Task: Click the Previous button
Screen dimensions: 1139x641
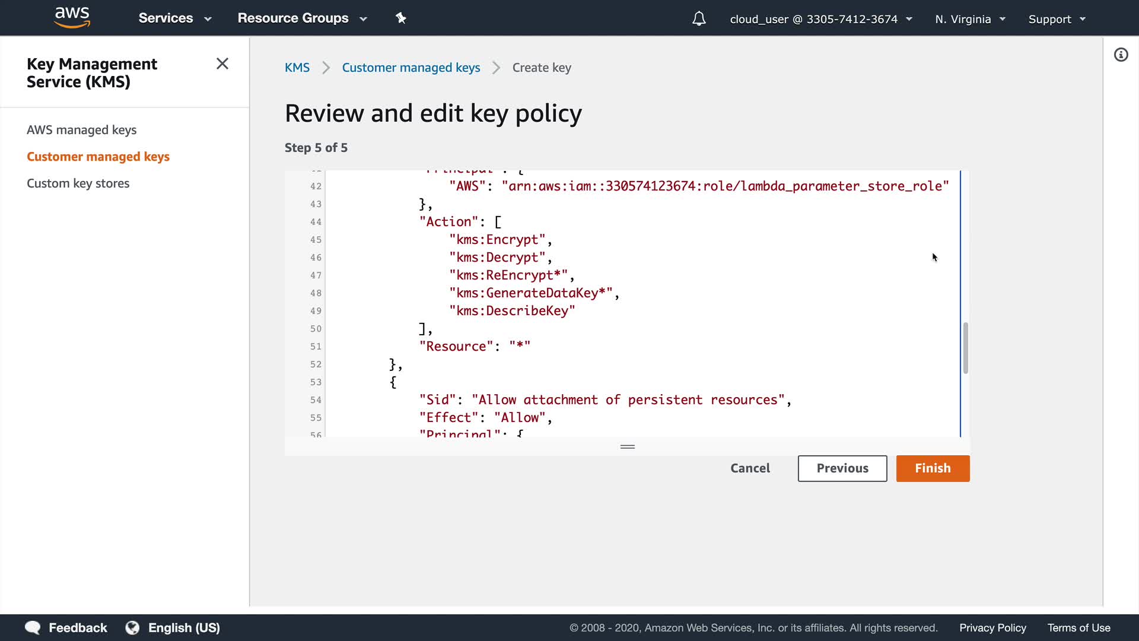Action: [x=842, y=468]
